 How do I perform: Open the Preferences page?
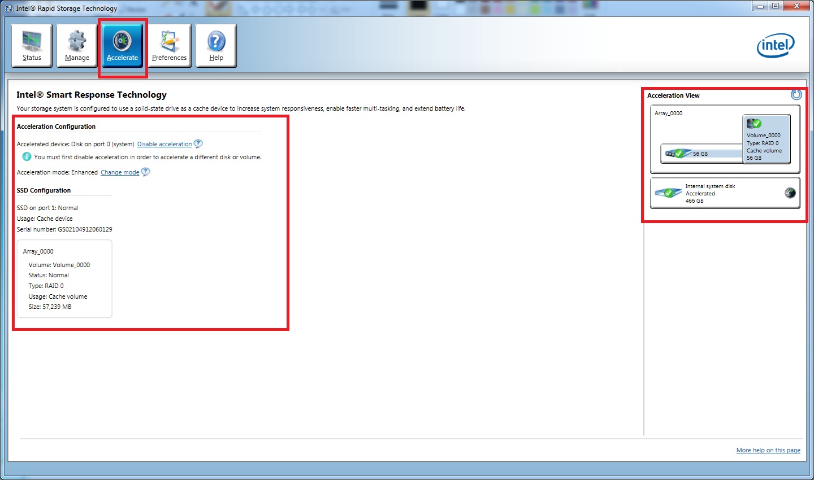(169, 46)
